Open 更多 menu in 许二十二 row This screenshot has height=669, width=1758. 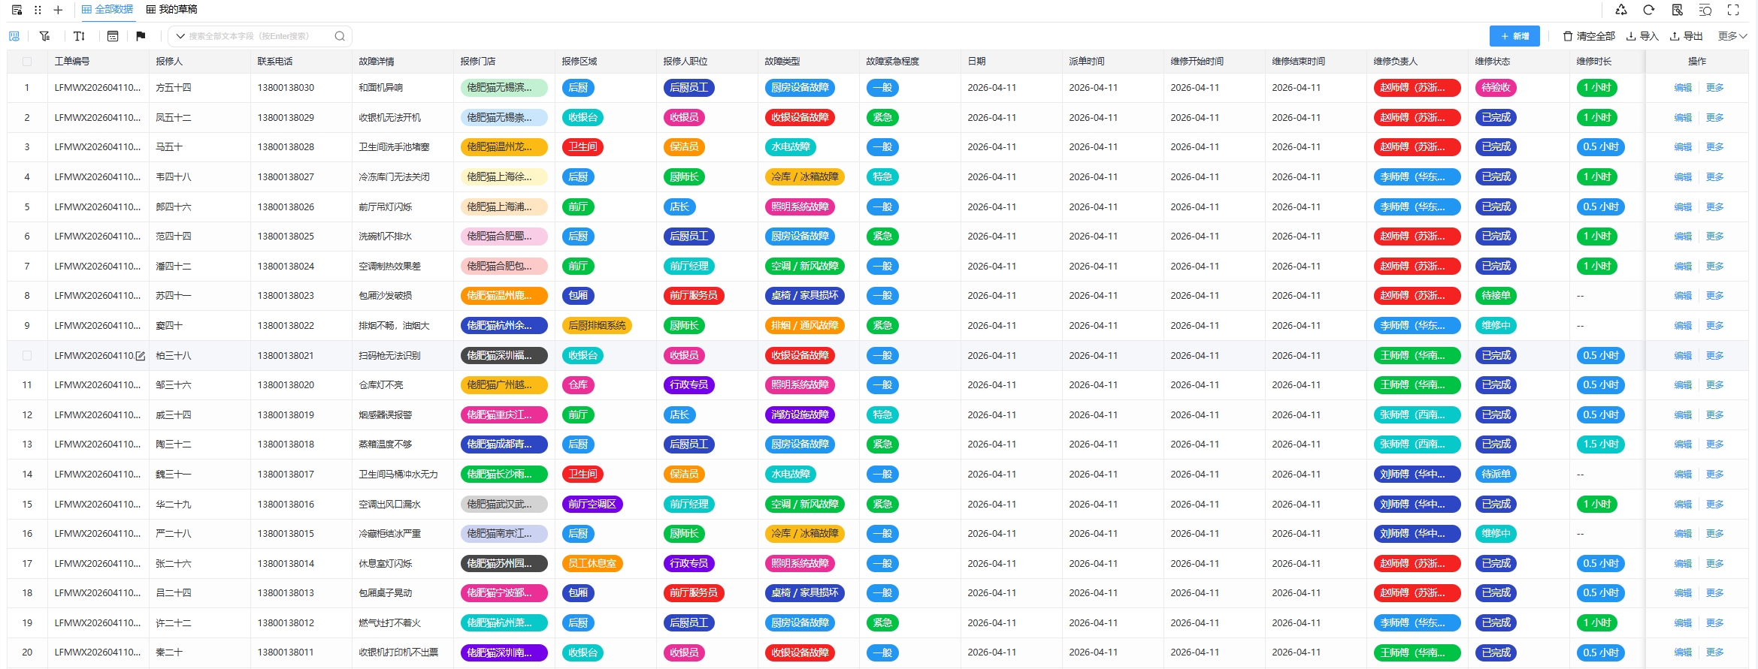click(x=1714, y=623)
